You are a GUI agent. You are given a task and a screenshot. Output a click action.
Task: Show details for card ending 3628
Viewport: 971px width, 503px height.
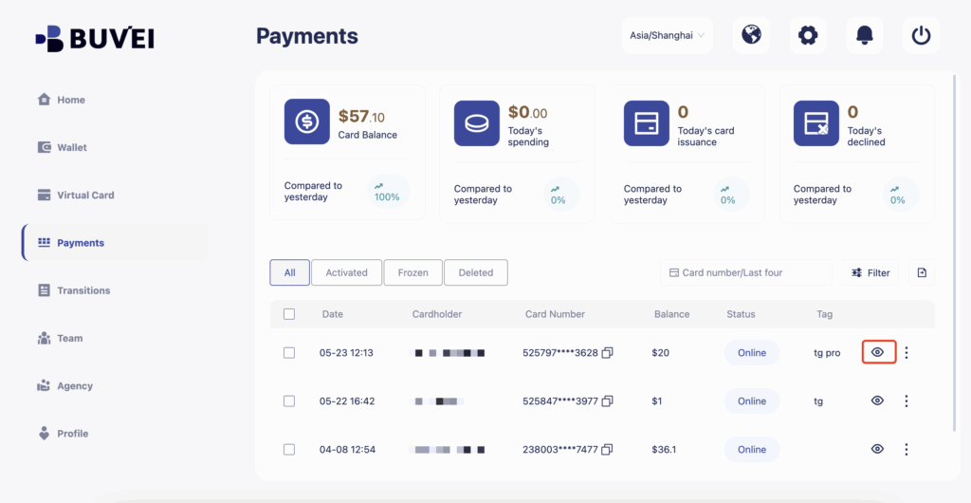point(878,352)
